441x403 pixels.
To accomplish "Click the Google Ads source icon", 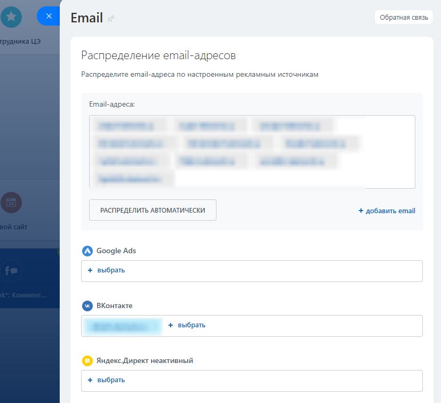I will click(x=87, y=251).
